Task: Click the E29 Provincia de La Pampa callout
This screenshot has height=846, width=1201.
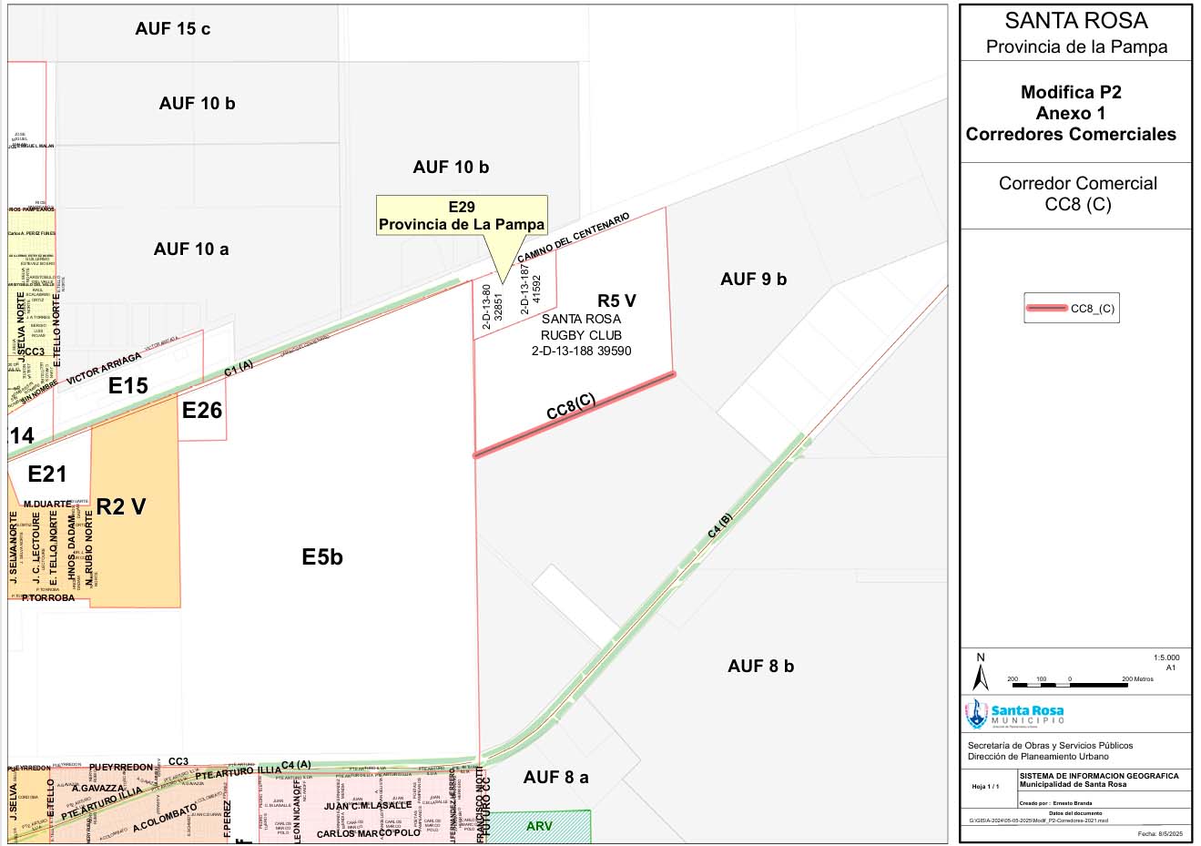Action: pyautogui.click(x=462, y=216)
